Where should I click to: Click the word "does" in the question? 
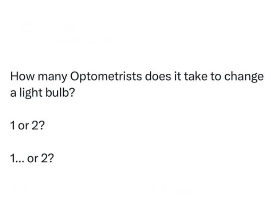pos(154,78)
